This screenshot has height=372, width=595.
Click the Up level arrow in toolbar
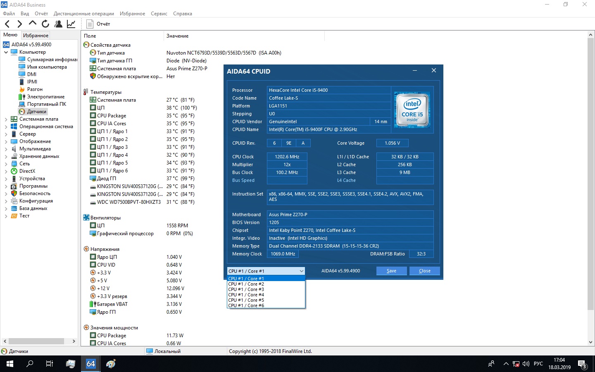32,24
